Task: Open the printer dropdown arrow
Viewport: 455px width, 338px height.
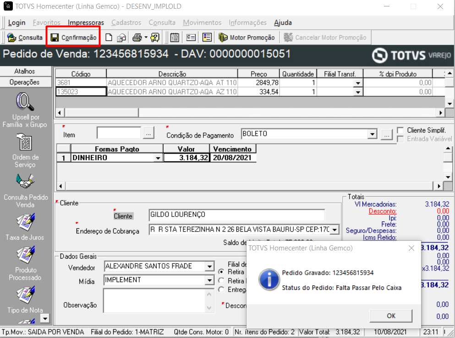Action: [146, 38]
